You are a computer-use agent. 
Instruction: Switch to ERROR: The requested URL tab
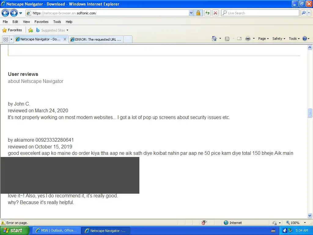(96, 39)
